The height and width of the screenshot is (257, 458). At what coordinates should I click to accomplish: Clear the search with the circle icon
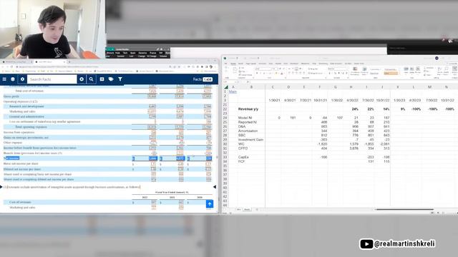coord(82,79)
